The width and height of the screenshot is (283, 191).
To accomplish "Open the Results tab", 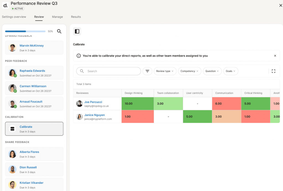I will tap(76, 17).
